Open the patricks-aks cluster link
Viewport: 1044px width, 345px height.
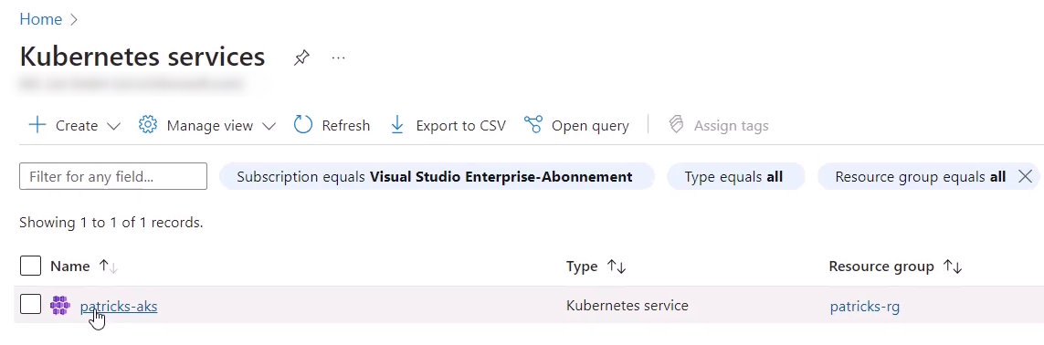(119, 306)
